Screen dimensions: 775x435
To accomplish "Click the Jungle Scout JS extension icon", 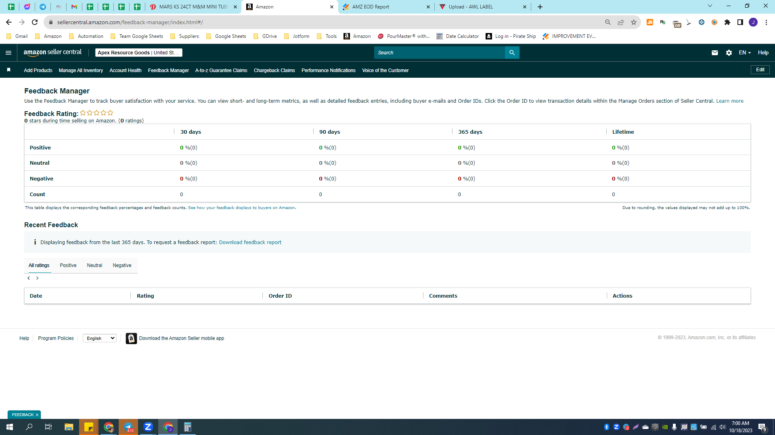I will [650, 23].
